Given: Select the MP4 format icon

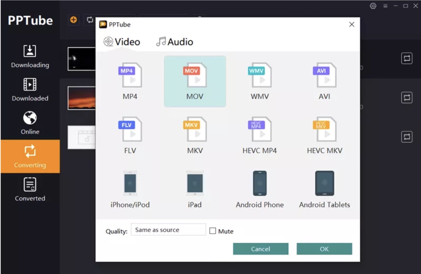Looking at the screenshot, I should coord(130,75).
